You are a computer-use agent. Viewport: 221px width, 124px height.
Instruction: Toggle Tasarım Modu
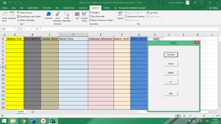(84, 17)
